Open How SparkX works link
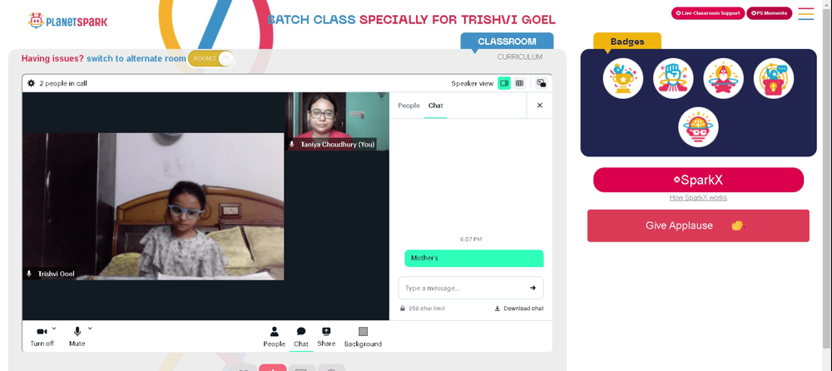832x371 pixels. tap(698, 197)
